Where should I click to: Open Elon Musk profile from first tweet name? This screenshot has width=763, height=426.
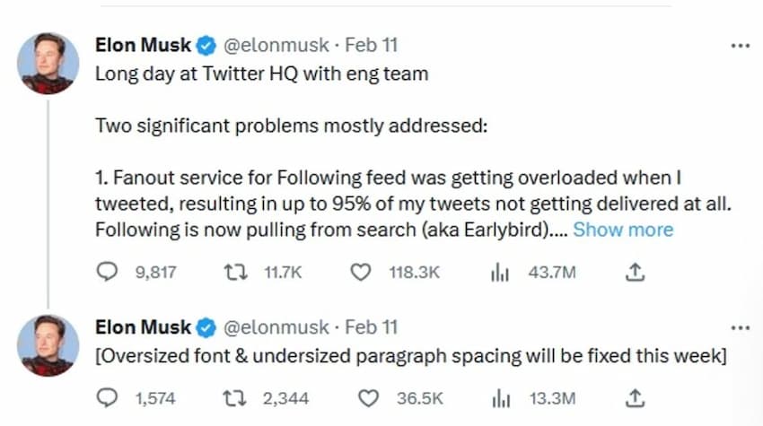click(143, 45)
